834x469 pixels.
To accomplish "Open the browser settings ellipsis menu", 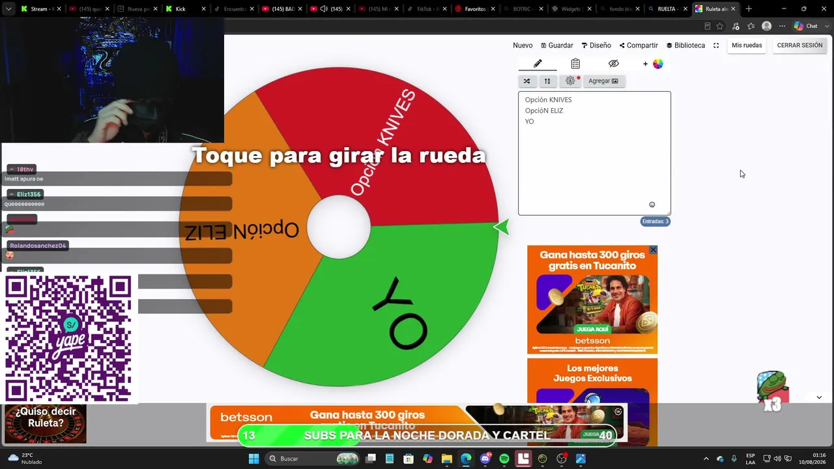I will coord(782,26).
